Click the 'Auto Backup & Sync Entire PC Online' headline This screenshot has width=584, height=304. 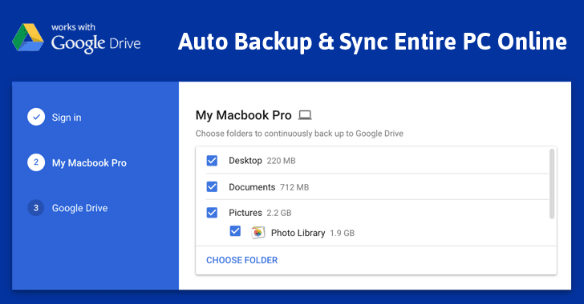(372, 42)
